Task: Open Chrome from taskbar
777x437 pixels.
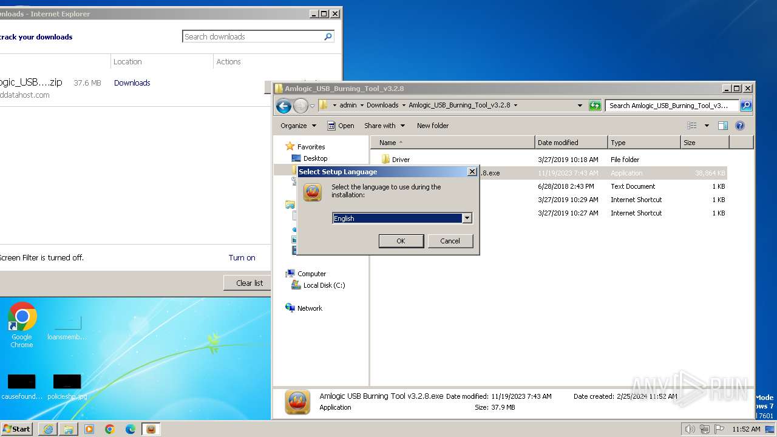Action: pos(110,429)
